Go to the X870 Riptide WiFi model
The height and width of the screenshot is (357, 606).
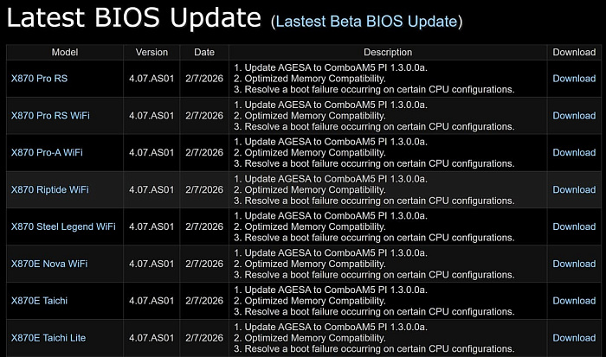(49, 190)
